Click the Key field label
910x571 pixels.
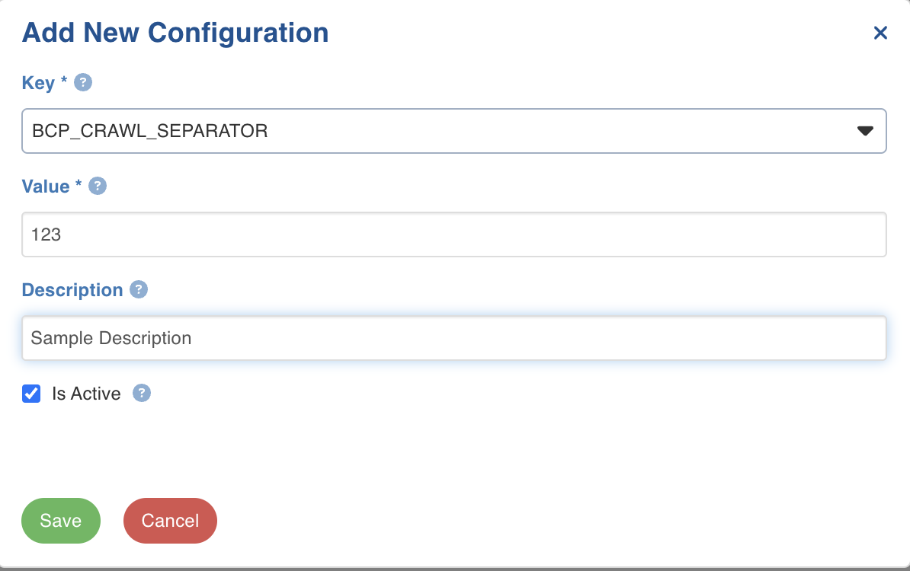pos(38,83)
